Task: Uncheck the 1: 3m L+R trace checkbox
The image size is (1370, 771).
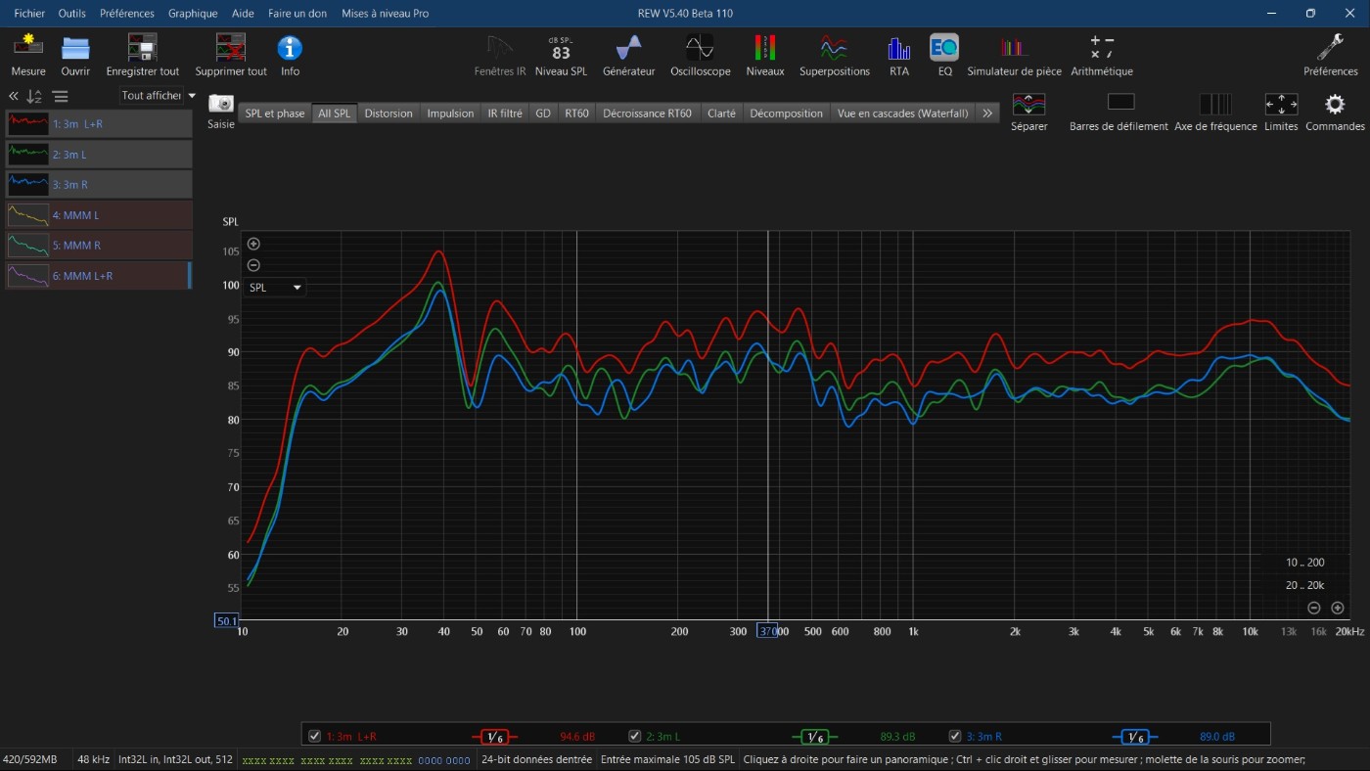Action: pos(314,737)
